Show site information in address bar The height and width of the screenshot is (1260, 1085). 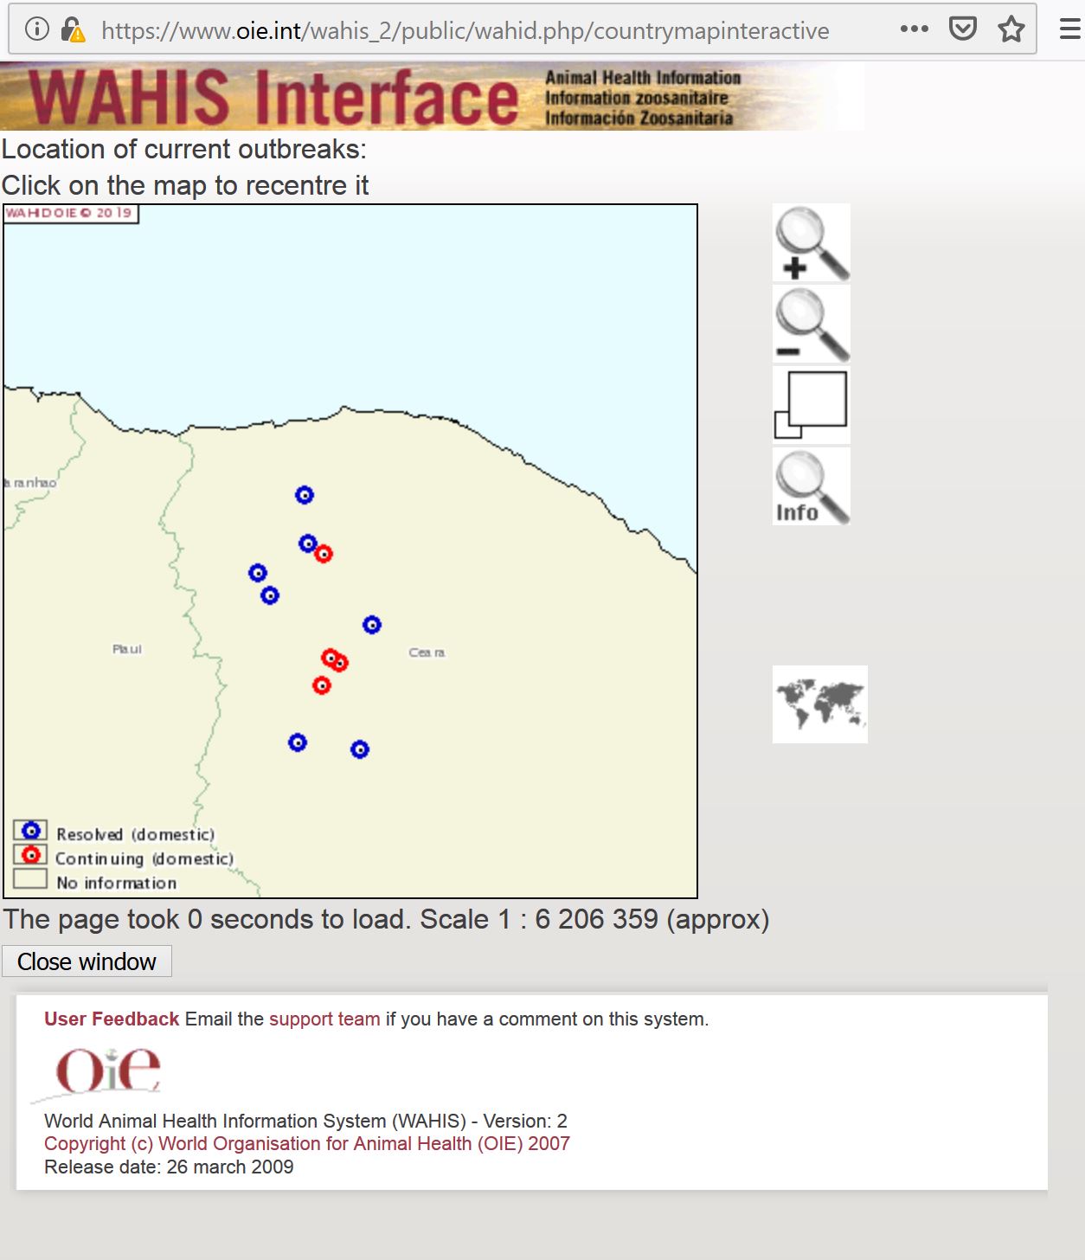point(36,29)
